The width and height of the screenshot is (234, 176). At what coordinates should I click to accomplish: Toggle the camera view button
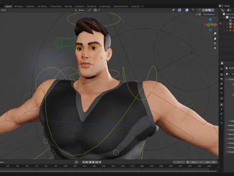[215, 44]
